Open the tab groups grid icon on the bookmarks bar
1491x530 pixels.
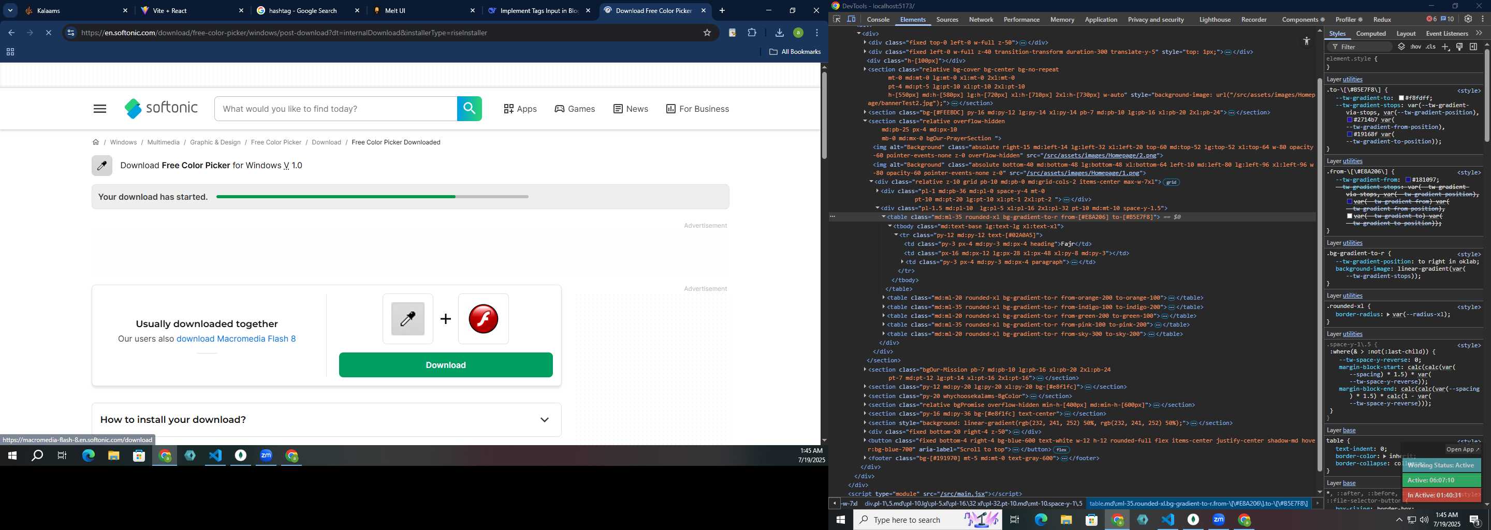(10, 52)
